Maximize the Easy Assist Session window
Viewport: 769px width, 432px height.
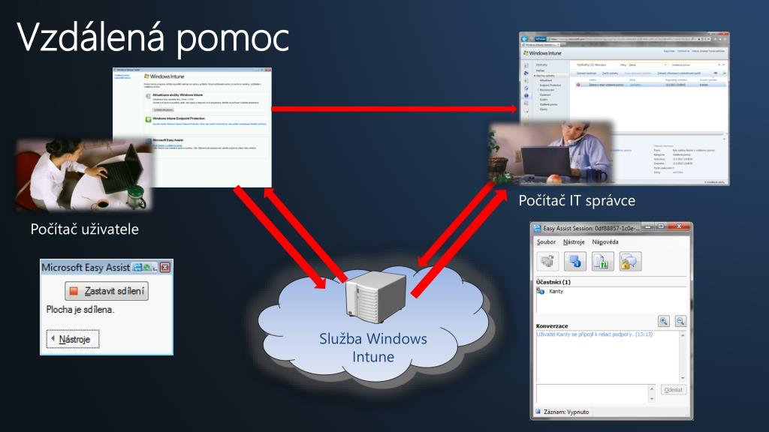click(x=661, y=226)
